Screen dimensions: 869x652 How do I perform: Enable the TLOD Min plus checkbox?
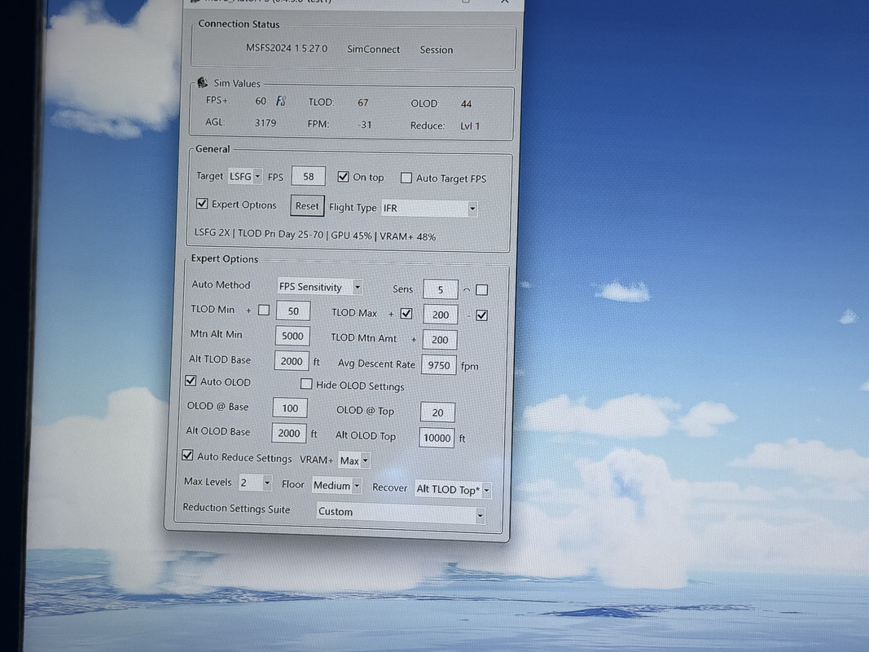[x=264, y=310]
